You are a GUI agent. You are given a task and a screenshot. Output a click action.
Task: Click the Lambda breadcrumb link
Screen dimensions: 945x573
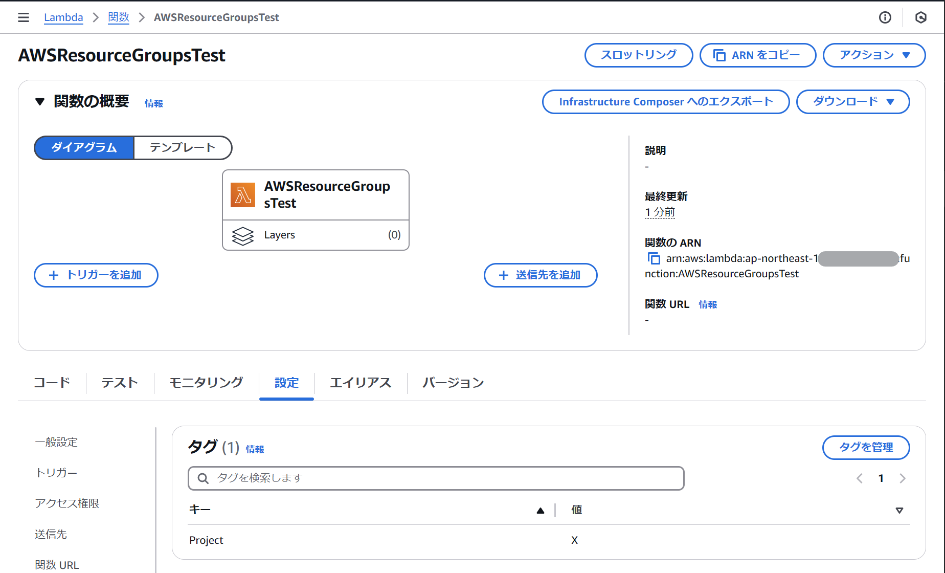(63, 17)
